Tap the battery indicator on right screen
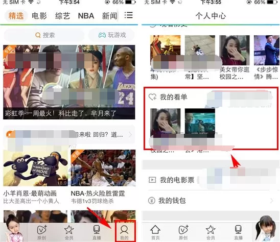This screenshot has height=242, width=280. coord(273,2)
